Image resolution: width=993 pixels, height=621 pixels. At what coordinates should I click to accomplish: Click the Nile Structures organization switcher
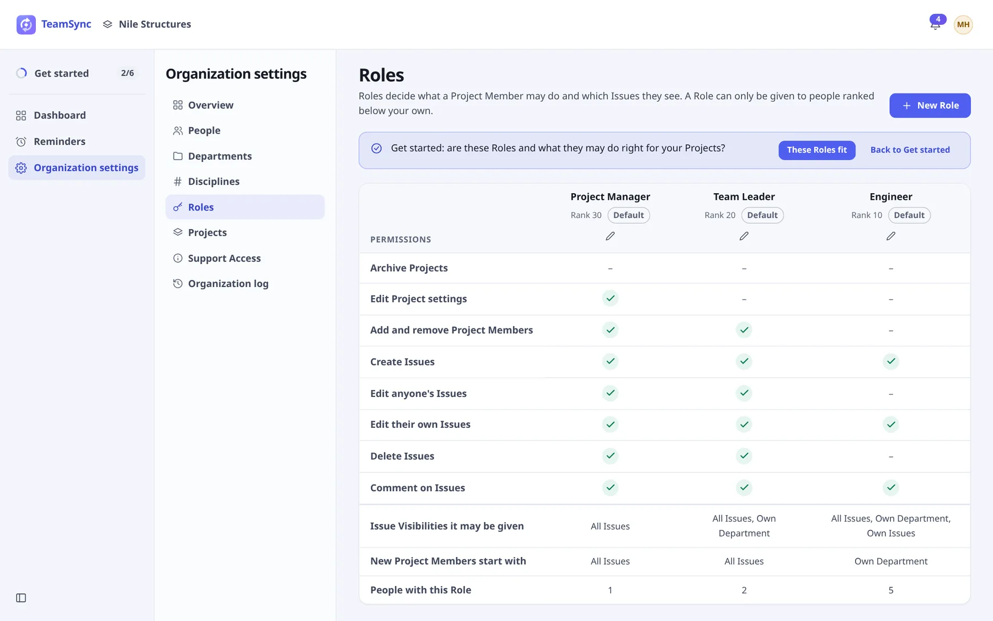coord(147,24)
